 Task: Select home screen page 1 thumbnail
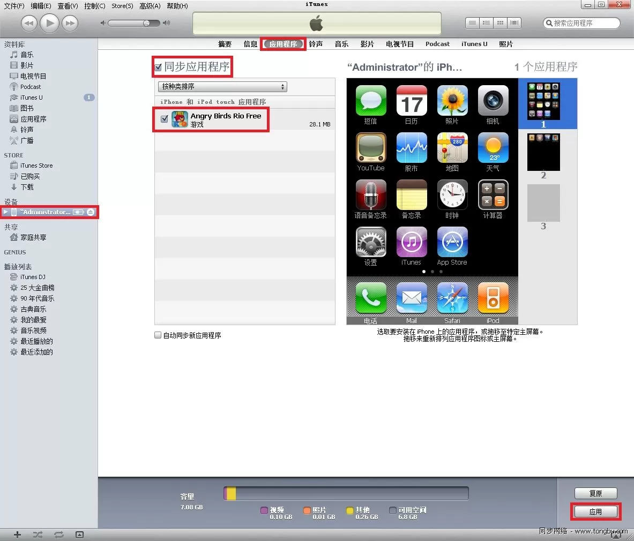pos(543,102)
